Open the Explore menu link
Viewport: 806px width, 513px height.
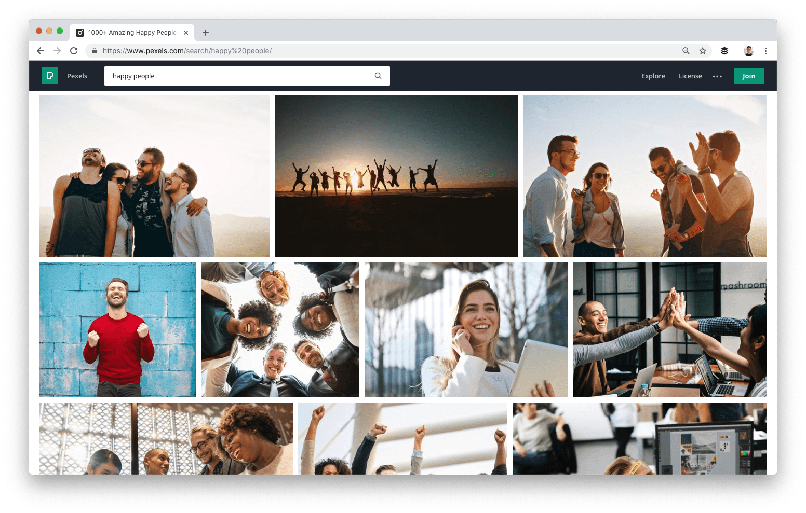[x=653, y=76]
